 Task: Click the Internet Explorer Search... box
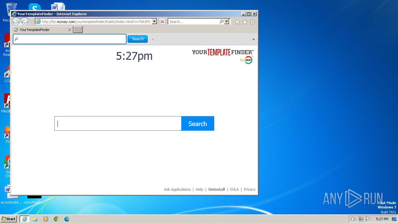(193, 22)
